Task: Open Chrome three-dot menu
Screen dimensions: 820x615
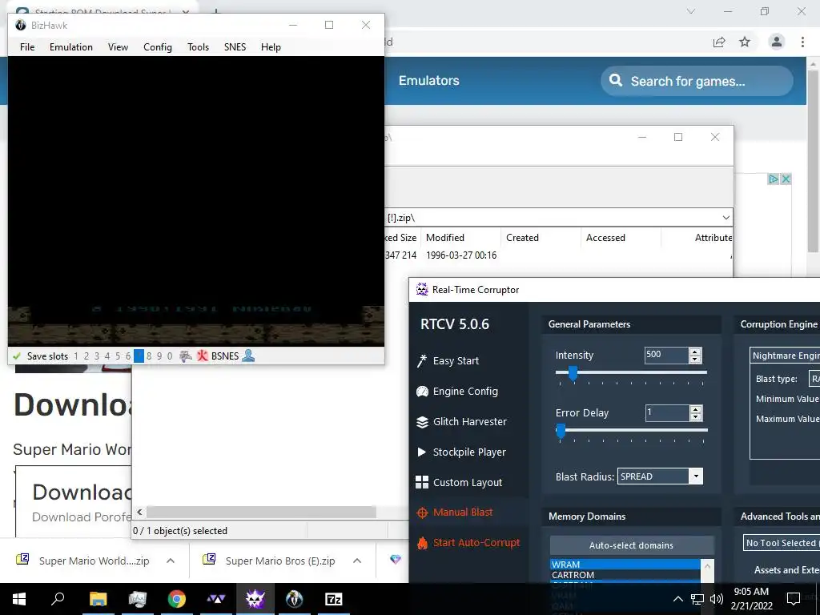Action: (802, 42)
